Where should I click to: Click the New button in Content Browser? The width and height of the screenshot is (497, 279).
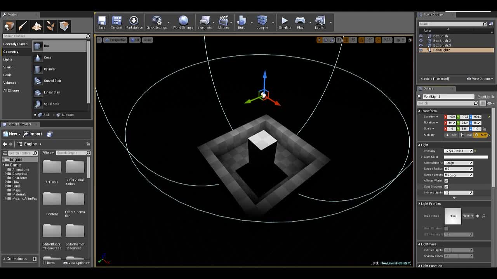click(12, 134)
